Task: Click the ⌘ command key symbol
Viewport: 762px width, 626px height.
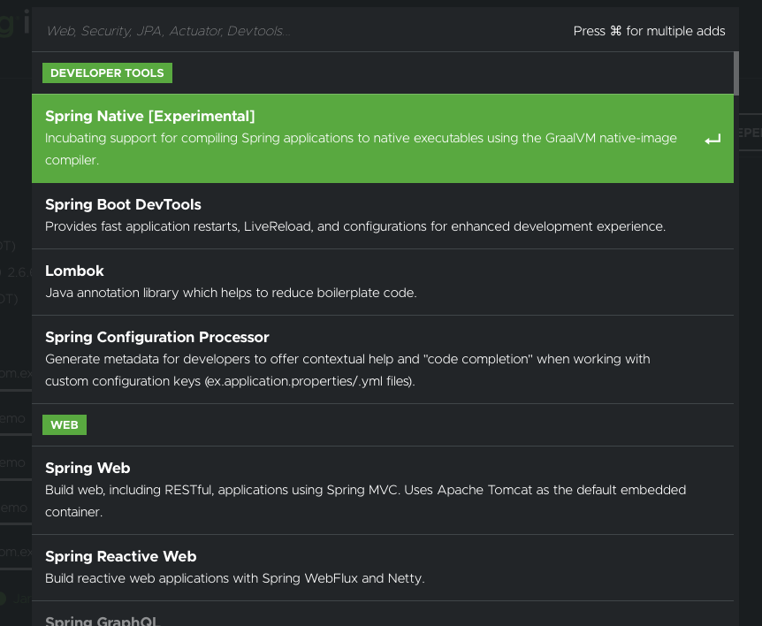Action: coord(615,31)
